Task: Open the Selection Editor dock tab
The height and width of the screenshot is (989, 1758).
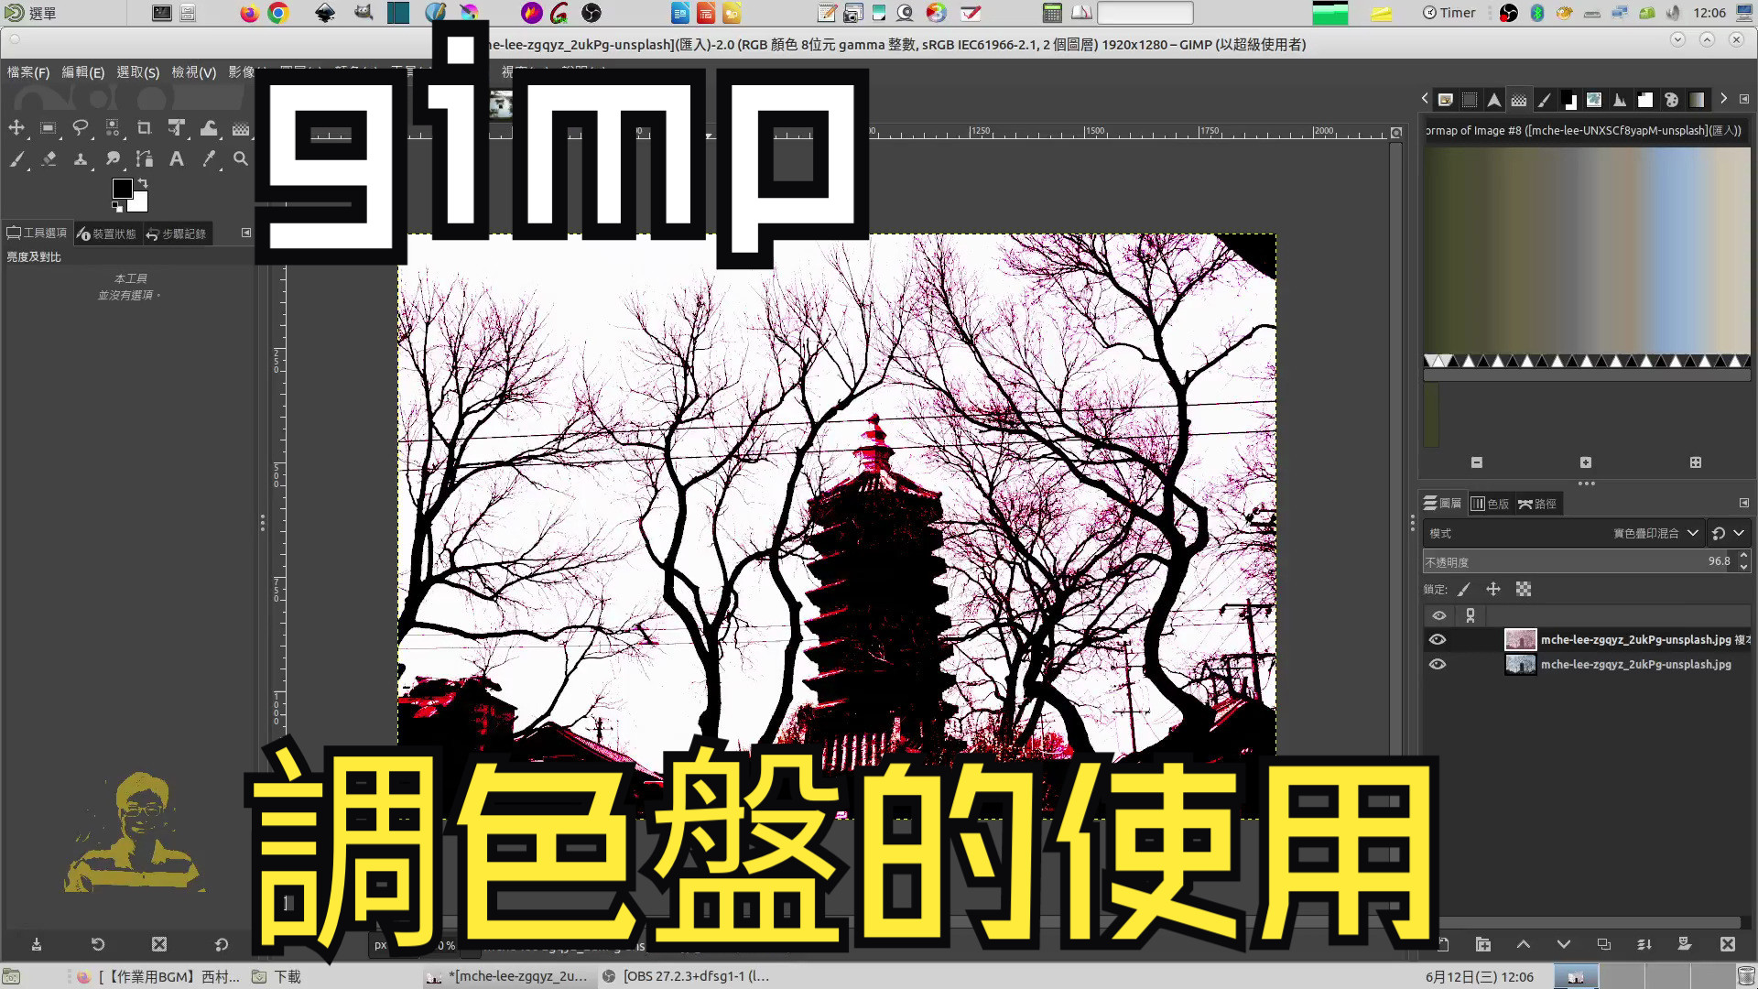Action: (1470, 100)
